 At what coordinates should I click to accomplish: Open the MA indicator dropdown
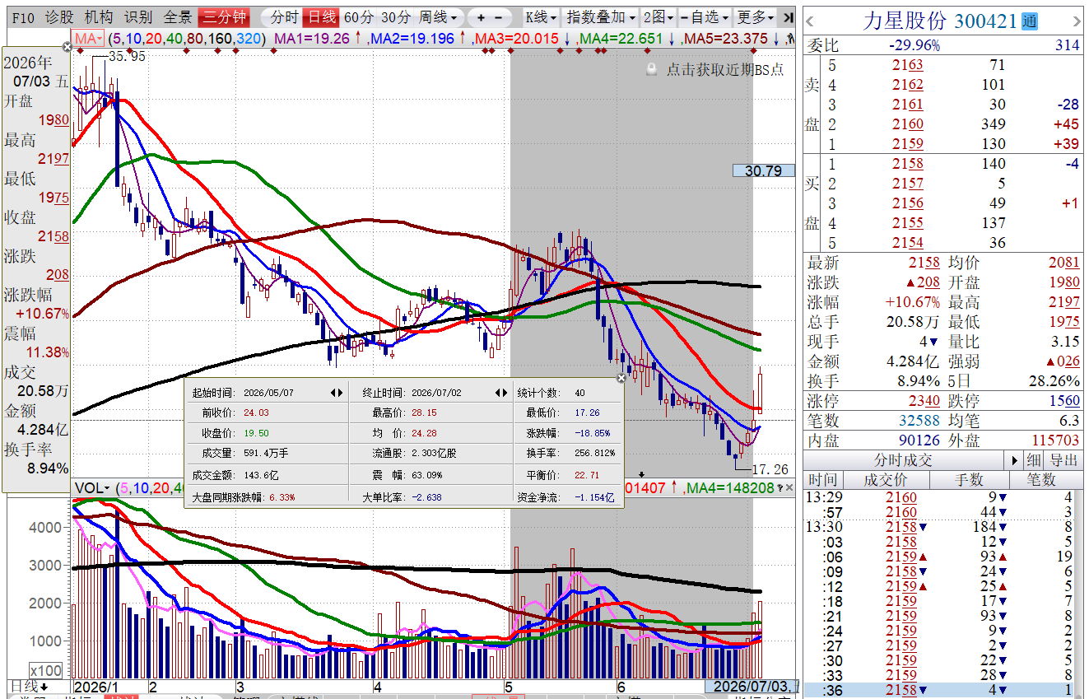click(x=89, y=38)
